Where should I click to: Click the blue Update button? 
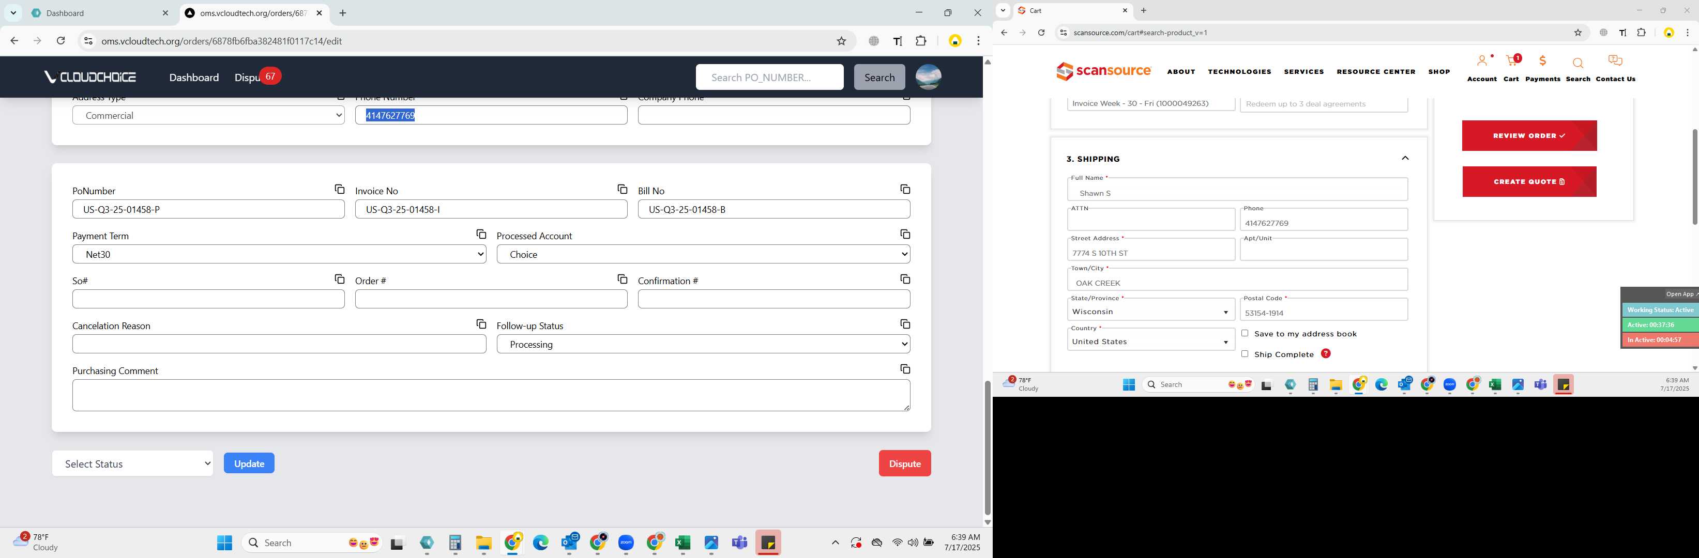pyautogui.click(x=249, y=463)
